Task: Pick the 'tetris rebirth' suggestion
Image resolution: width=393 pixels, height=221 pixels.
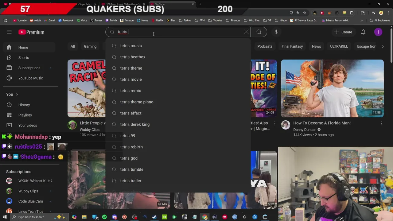Action: click(178, 147)
